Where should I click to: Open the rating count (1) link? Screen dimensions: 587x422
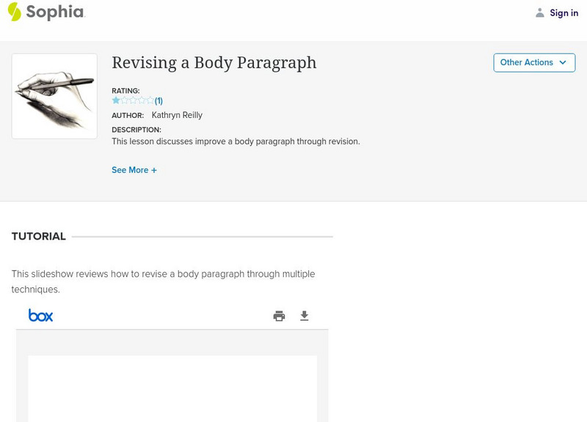coord(158,101)
